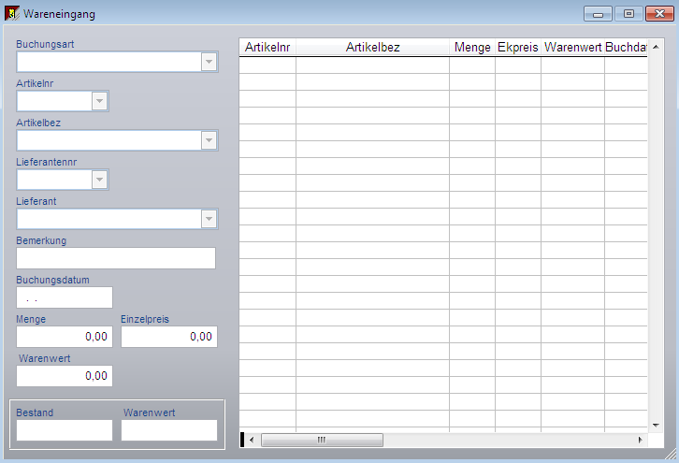Click the horizontal scroll right arrow

[x=640, y=440]
